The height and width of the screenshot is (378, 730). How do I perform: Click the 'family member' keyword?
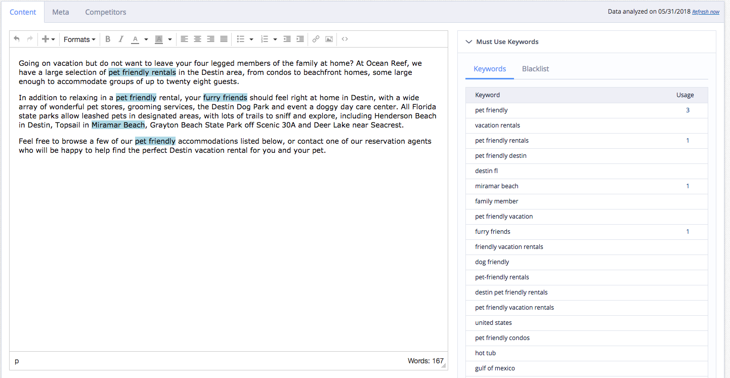pyautogui.click(x=497, y=201)
